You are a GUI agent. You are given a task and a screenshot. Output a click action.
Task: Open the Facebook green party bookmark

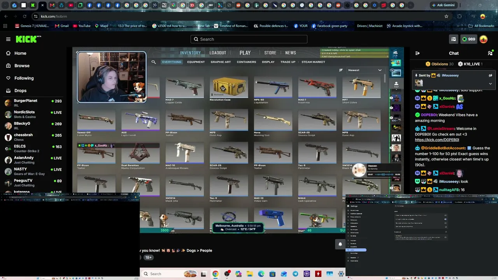[329, 26]
